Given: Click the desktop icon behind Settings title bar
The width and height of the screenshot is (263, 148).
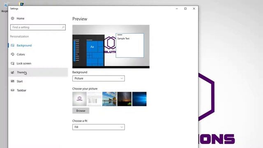Looking at the screenshot, I should coord(21,4).
